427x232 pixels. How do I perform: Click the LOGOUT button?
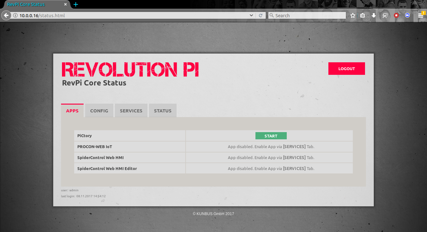[347, 69]
